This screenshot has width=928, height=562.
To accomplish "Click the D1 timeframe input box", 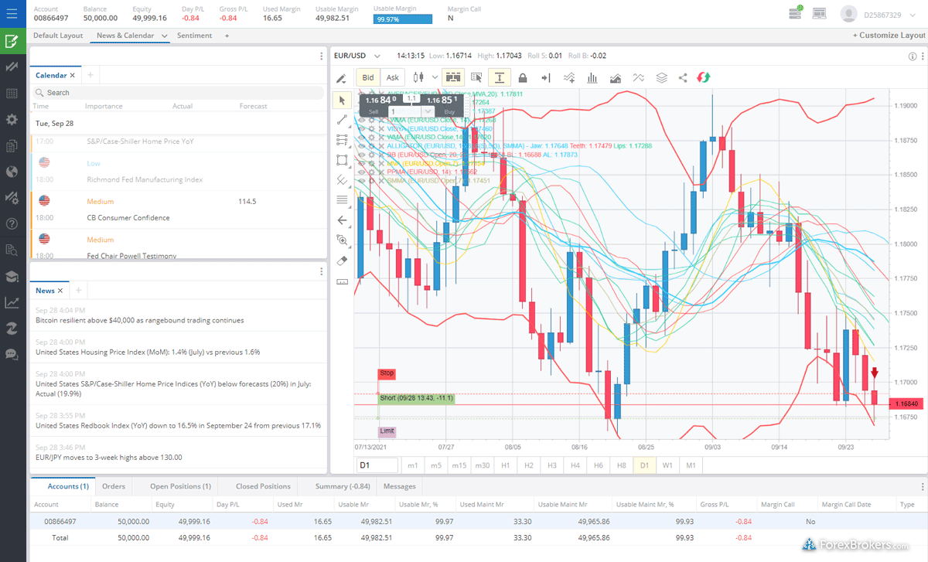I will pos(377,465).
